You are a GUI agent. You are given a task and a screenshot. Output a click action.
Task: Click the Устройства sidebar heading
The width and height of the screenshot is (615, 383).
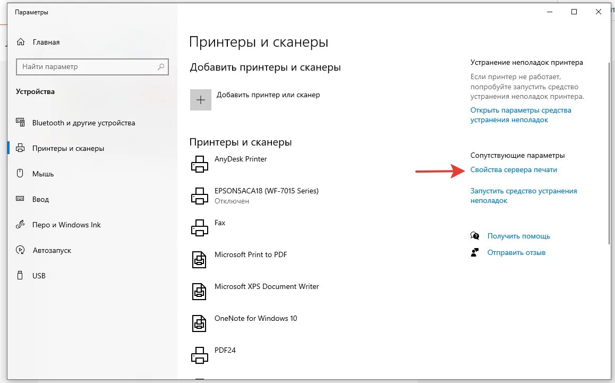tap(35, 91)
